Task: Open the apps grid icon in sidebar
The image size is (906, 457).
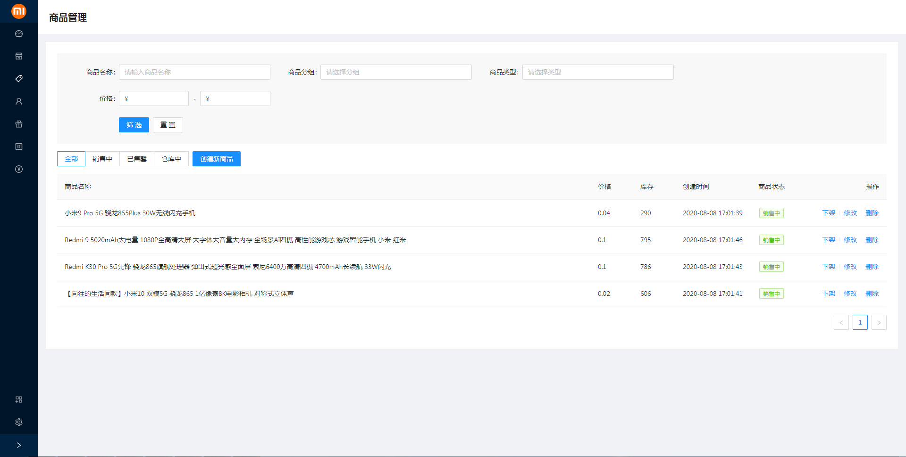Action: pyautogui.click(x=19, y=400)
